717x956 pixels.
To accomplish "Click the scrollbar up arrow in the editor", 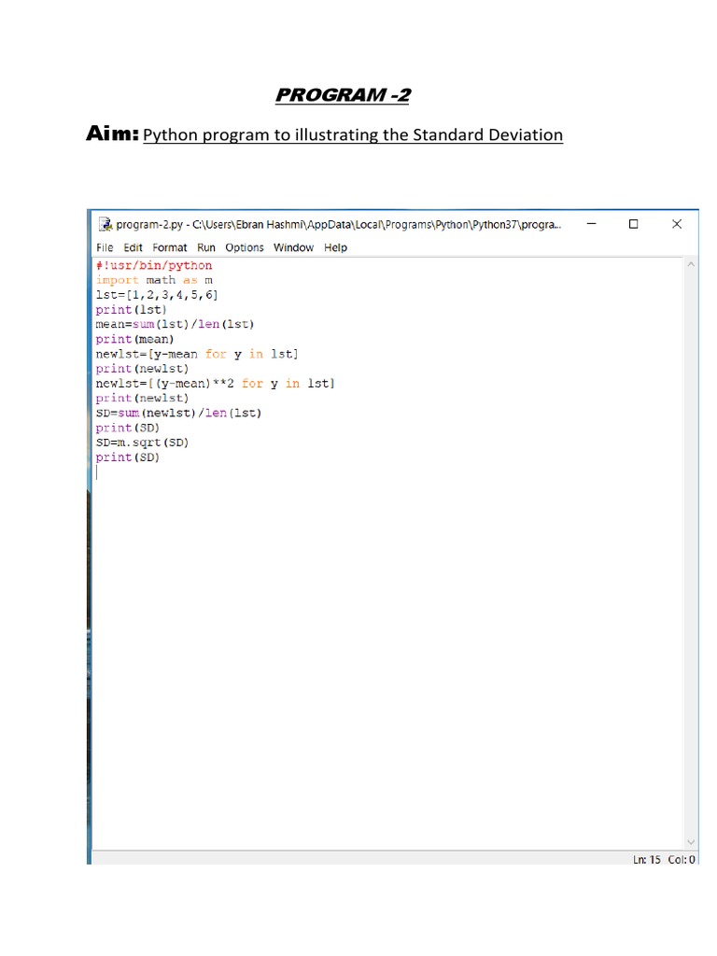I will click(691, 265).
